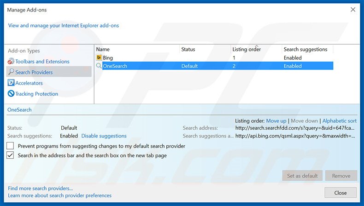Image resolution: width=364 pixels, height=206 pixels.
Task: Select Search Providers add-on type
Action: tap(49, 72)
